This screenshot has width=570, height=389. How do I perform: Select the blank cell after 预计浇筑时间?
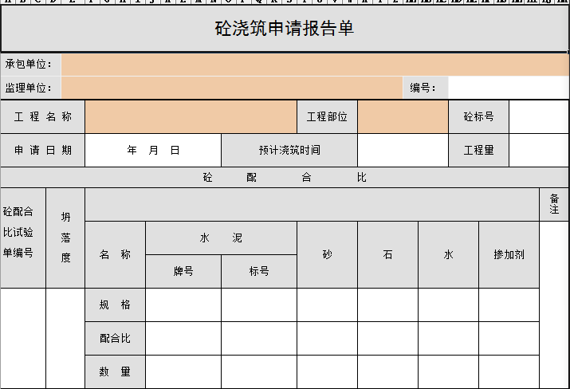403,150
